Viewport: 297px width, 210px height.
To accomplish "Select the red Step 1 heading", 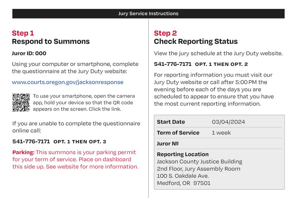I will point(23,33).
